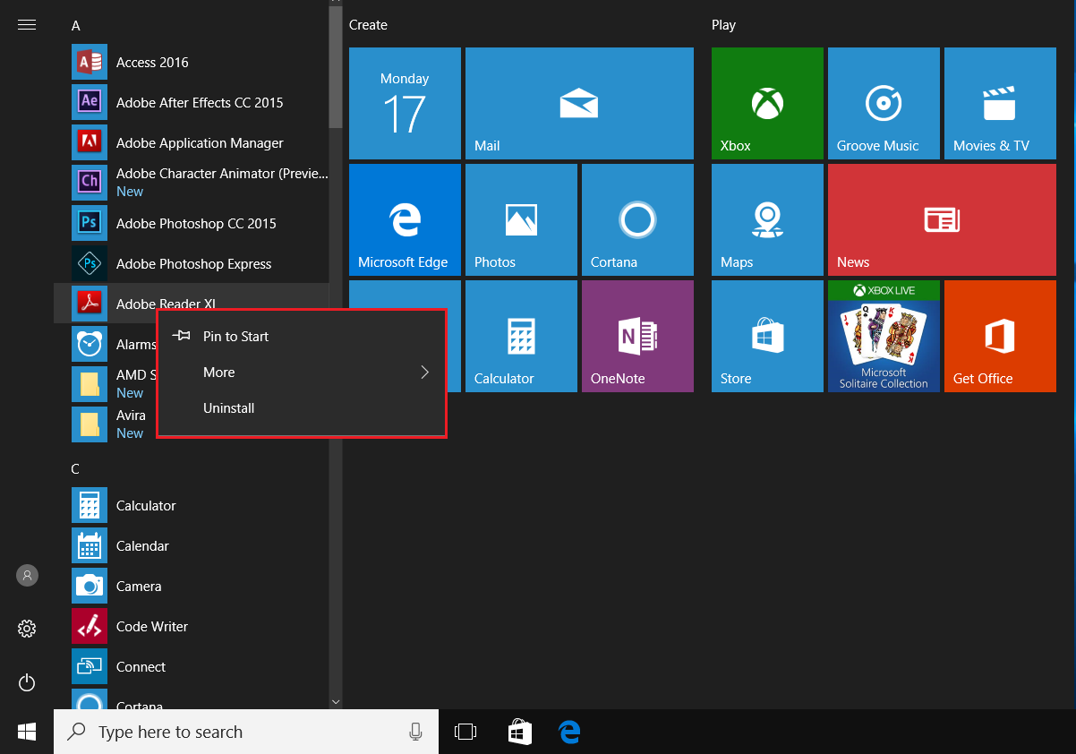This screenshot has width=1076, height=754.
Task: Open Adobe Photoshop CC 2015 icon
Action: (x=89, y=223)
